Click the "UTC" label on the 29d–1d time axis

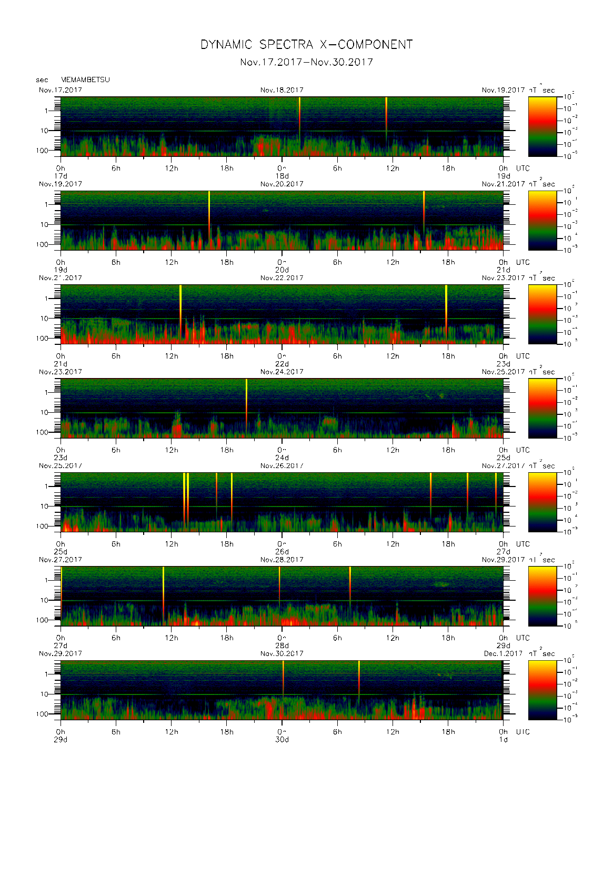tap(523, 732)
